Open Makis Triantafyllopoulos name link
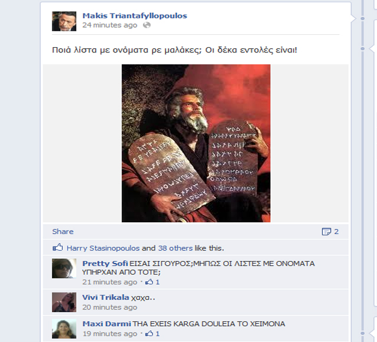 pos(135,16)
